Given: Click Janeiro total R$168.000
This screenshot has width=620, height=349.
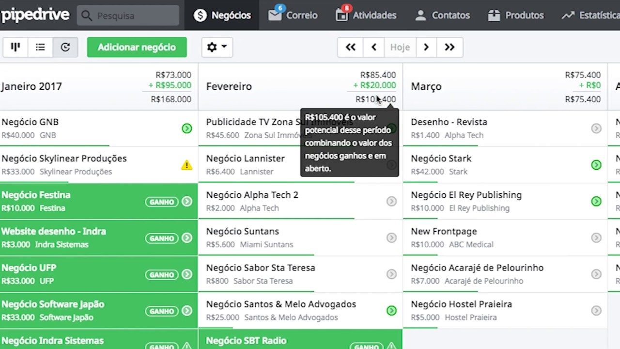Looking at the screenshot, I should pos(171,99).
